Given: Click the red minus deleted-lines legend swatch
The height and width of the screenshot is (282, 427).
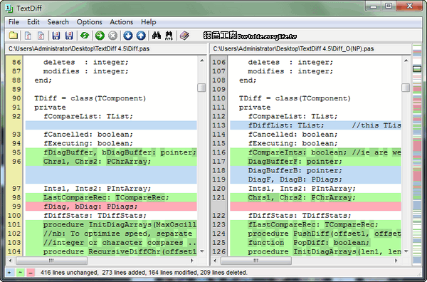Looking at the screenshot, I should pos(31,273).
